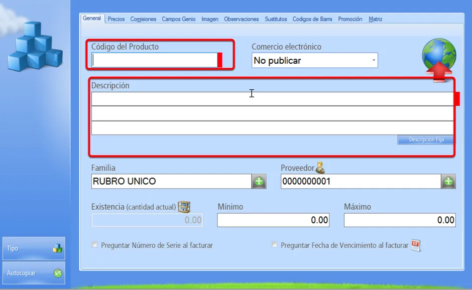Enable Preguntar Número de Serie al facturar
This screenshot has width=472, height=290.
95,245
